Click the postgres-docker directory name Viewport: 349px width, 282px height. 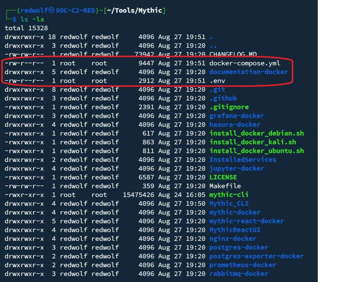click(x=239, y=248)
